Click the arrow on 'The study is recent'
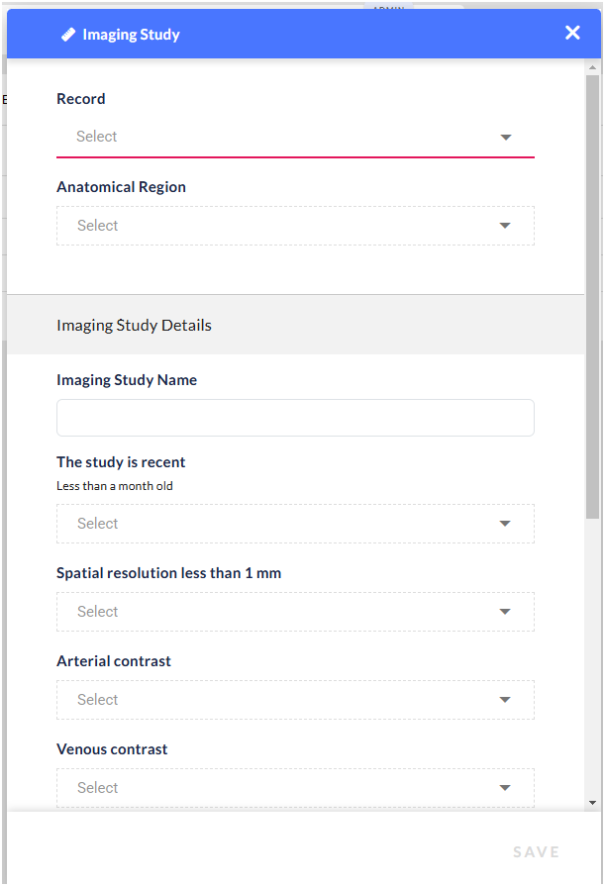The height and width of the screenshot is (886, 605). [505, 524]
